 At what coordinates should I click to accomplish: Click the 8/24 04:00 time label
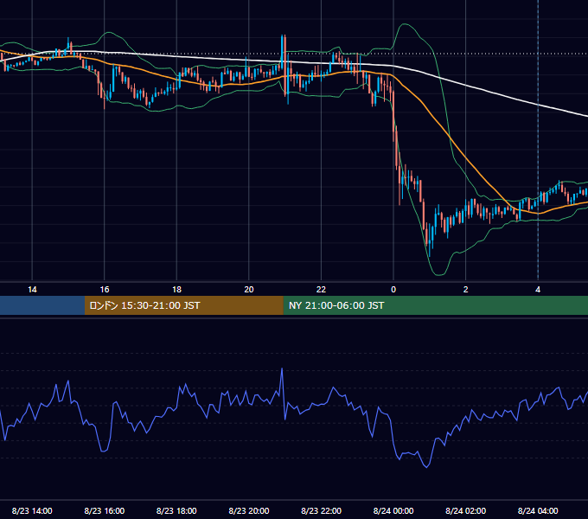pos(538,510)
